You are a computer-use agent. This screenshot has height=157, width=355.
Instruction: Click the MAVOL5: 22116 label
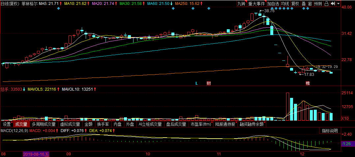tap(42, 89)
